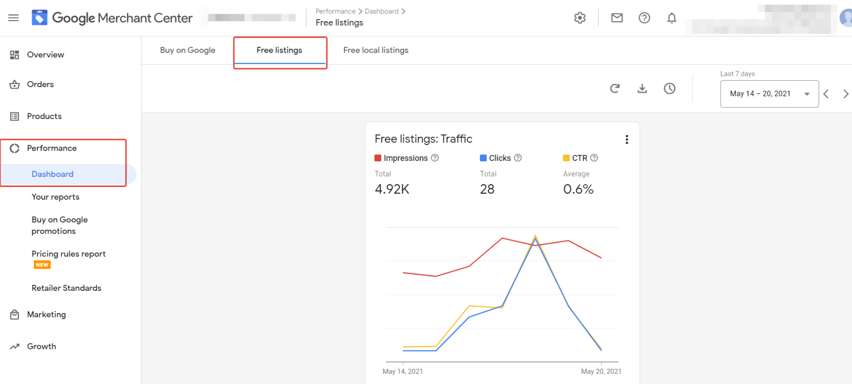The height and width of the screenshot is (384, 852).
Task: Download the report with download icon
Action: (x=642, y=88)
